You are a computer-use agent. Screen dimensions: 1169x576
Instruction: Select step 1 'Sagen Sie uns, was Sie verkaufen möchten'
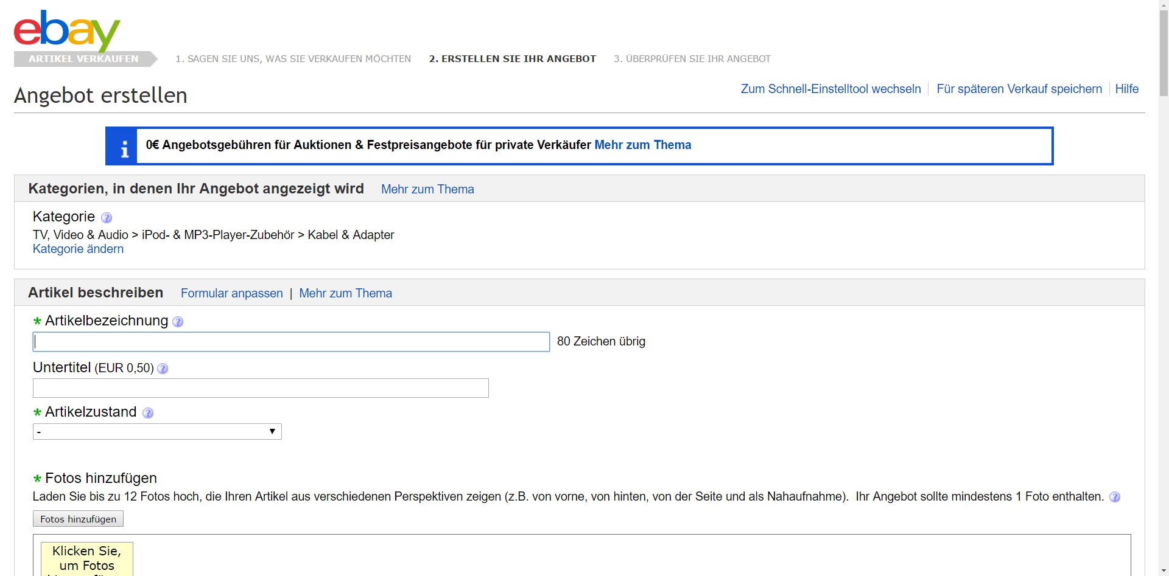(293, 59)
